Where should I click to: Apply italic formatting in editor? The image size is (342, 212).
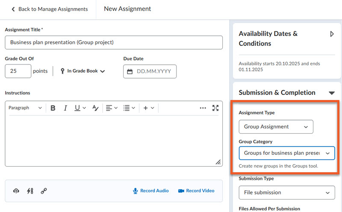[65, 108]
